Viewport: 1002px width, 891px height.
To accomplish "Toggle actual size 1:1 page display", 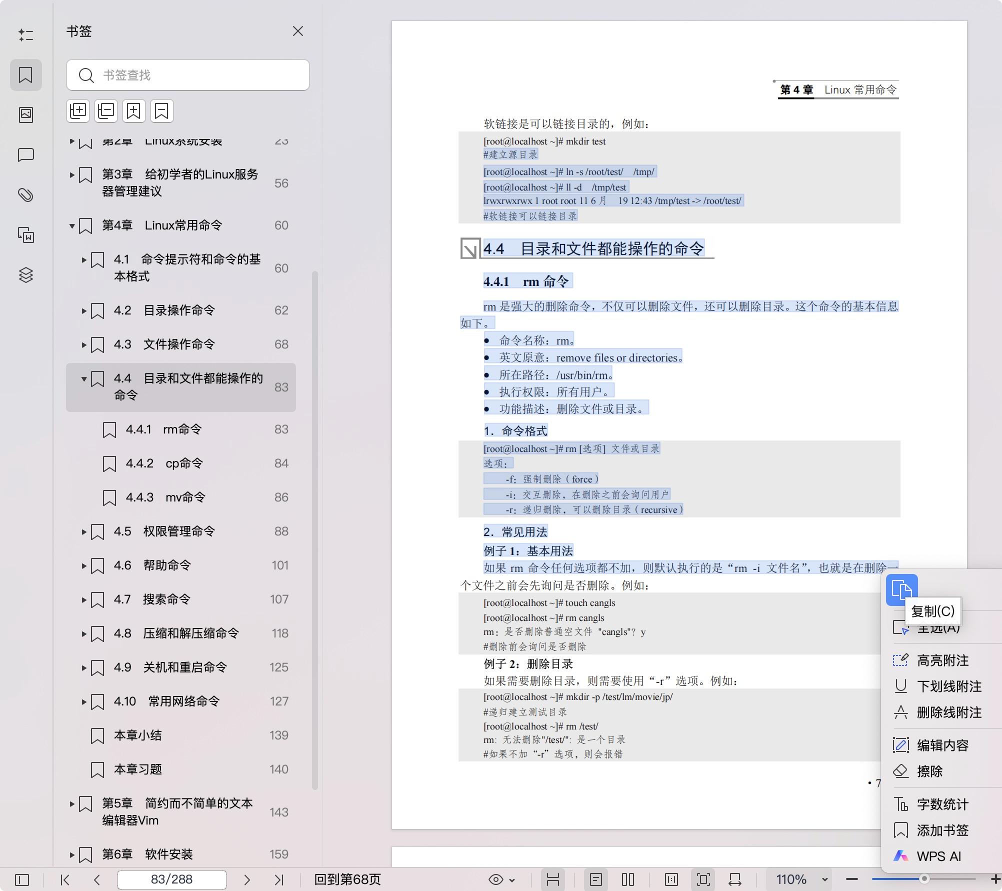I will (671, 879).
